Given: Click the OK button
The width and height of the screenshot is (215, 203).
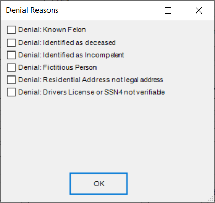Looking at the screenshot, I should click(99, 184).
